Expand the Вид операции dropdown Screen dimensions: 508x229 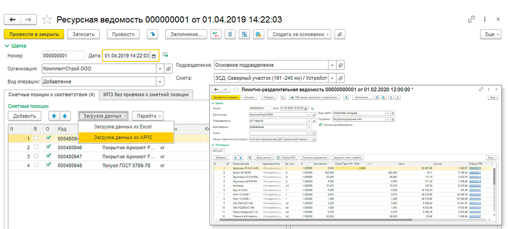click(160, 81)
